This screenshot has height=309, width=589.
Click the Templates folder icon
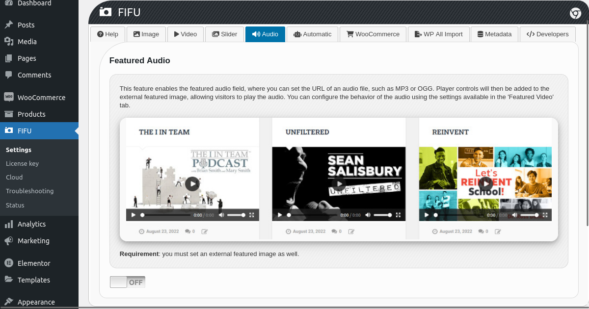tap(9, 280)
